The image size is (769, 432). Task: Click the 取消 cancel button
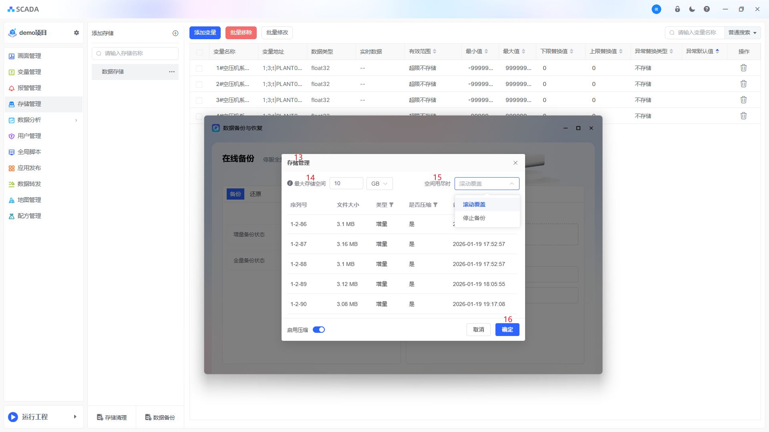[478, 330]
